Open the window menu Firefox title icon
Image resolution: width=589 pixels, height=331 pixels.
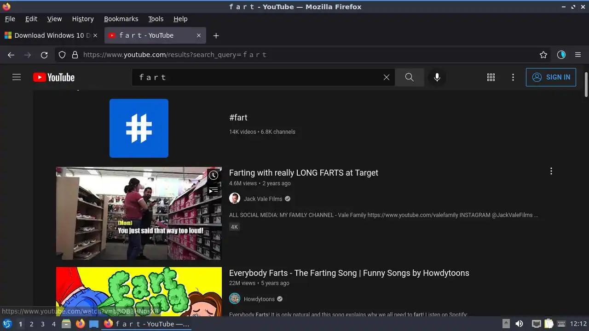click(x=6, y=6)
